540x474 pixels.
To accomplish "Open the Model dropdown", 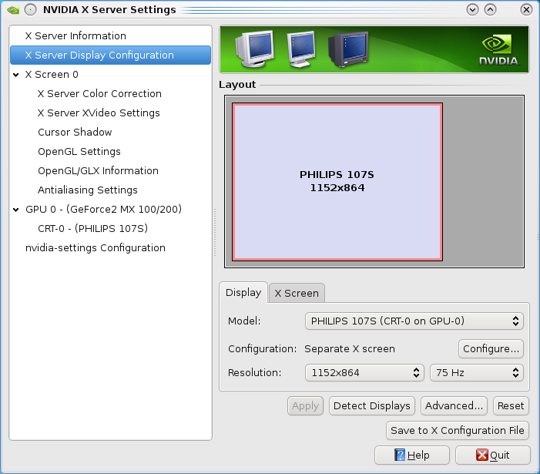I will [x=414, y=321].
